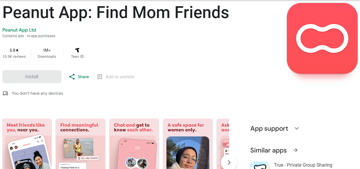Click the devices icon beside no devices message
Screen dimensions: 360x169
coord(5,93)
